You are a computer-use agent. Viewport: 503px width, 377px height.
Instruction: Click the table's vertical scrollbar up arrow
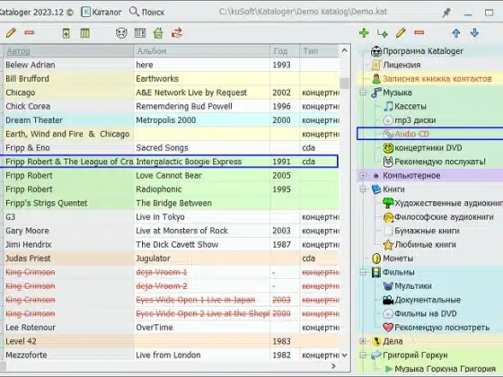[x=345, y=50]
